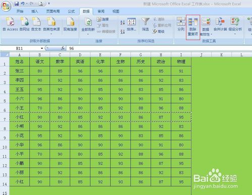Import data via 自网站
The height and width of the screenshot is (195, 252).
click(x=24, y=24)
